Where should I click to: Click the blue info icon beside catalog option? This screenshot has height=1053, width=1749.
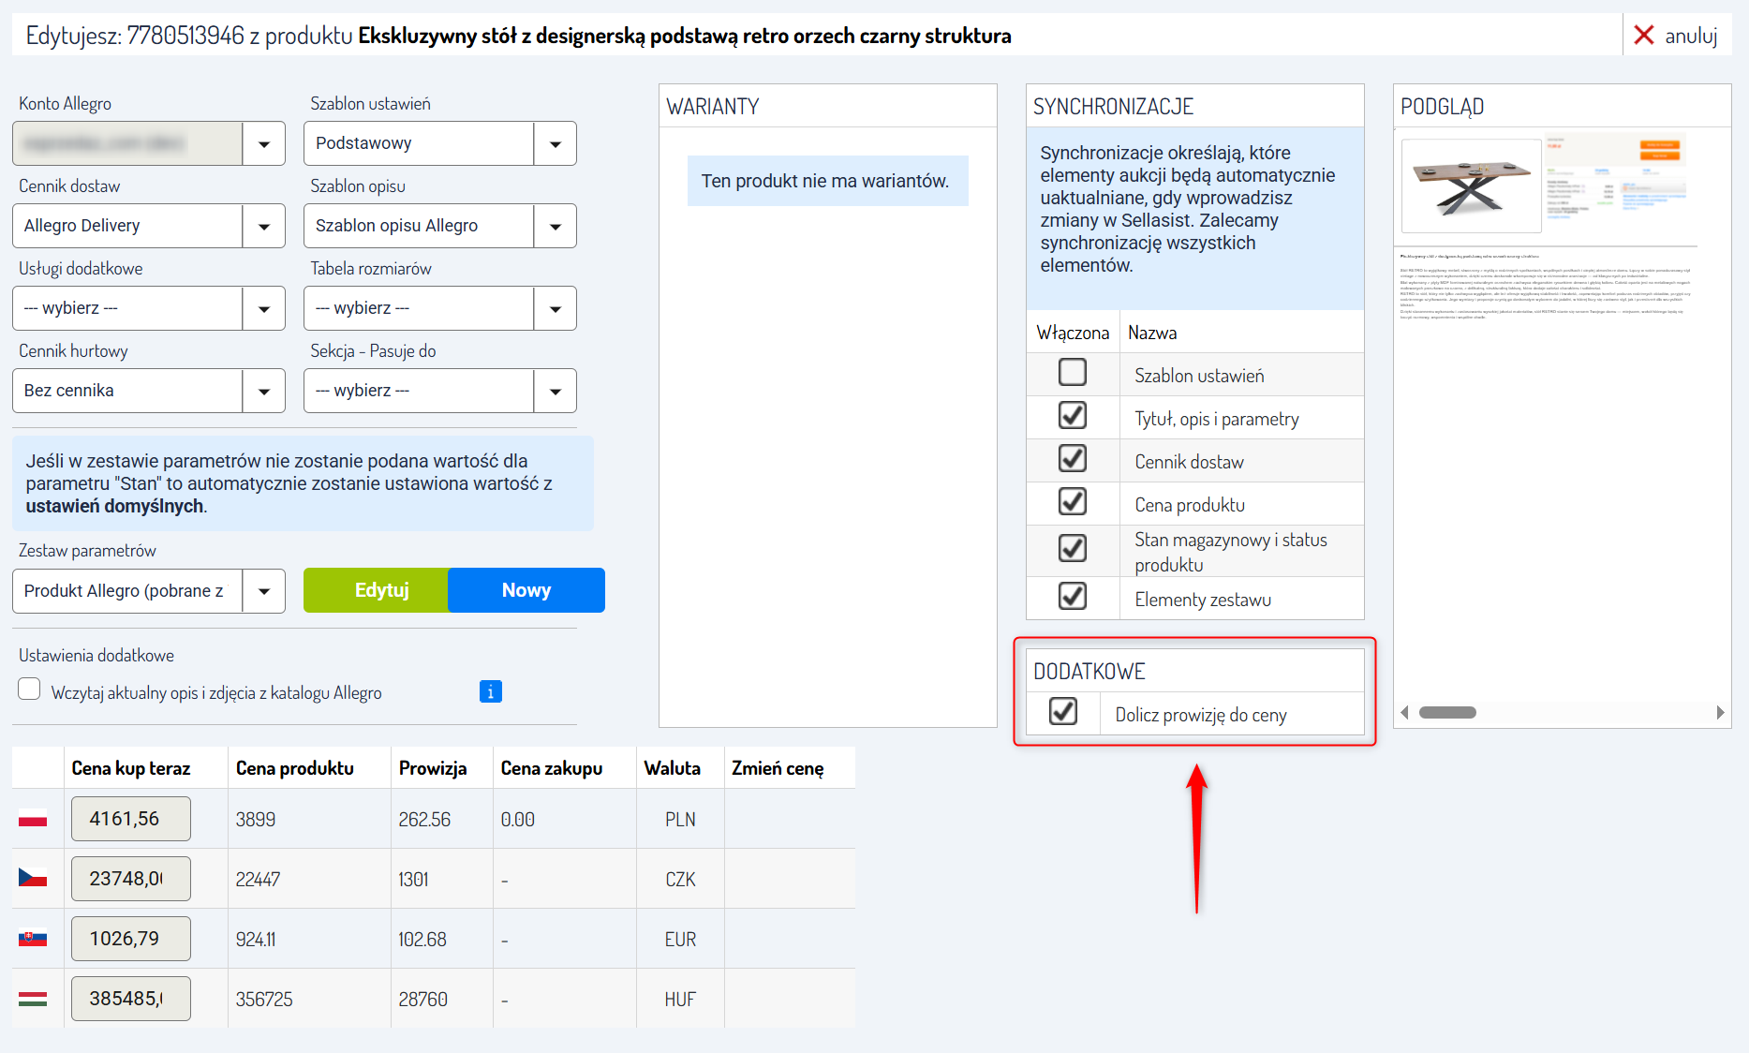pos(490,691)
